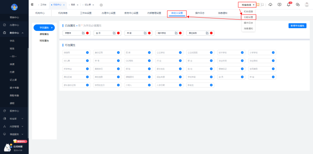Open 办理中心 in the sidebar
The height and width of the screenshot is (154, 313).
pyautogui.click(x=14, y=25)
